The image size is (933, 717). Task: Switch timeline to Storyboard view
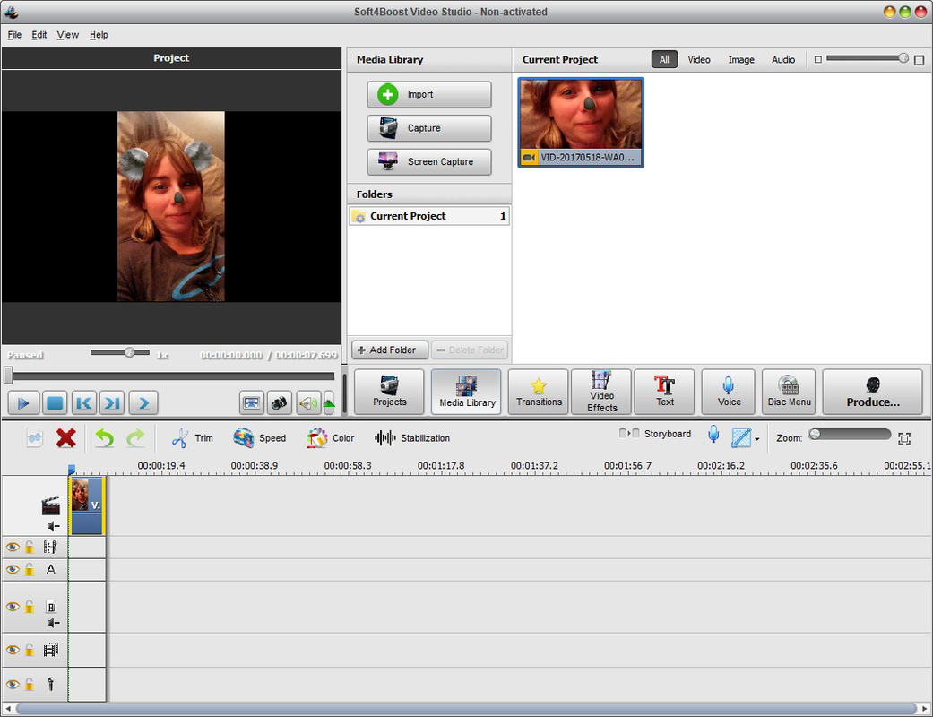[655, 434]
